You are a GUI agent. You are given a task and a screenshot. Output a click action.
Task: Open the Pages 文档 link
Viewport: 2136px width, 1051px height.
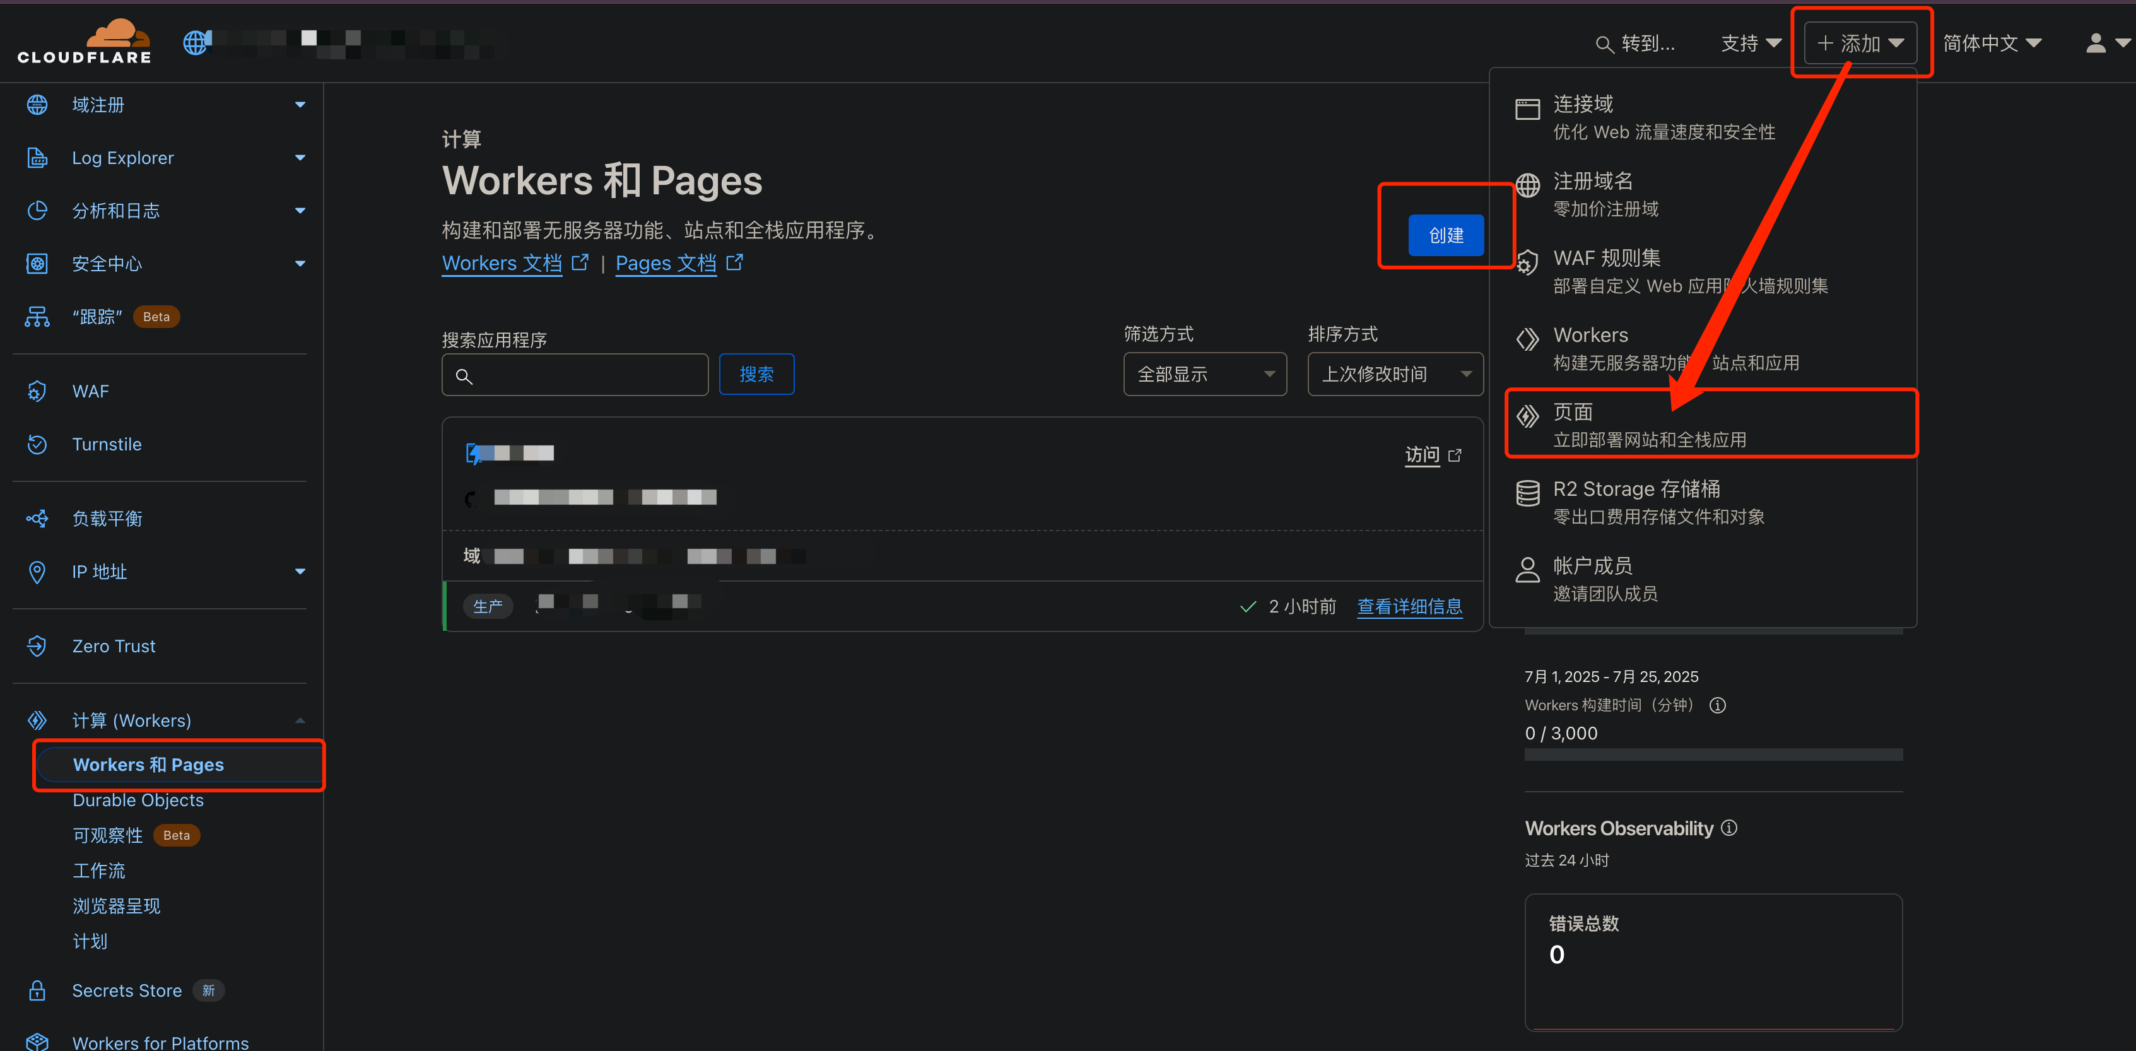click(679, 264)
